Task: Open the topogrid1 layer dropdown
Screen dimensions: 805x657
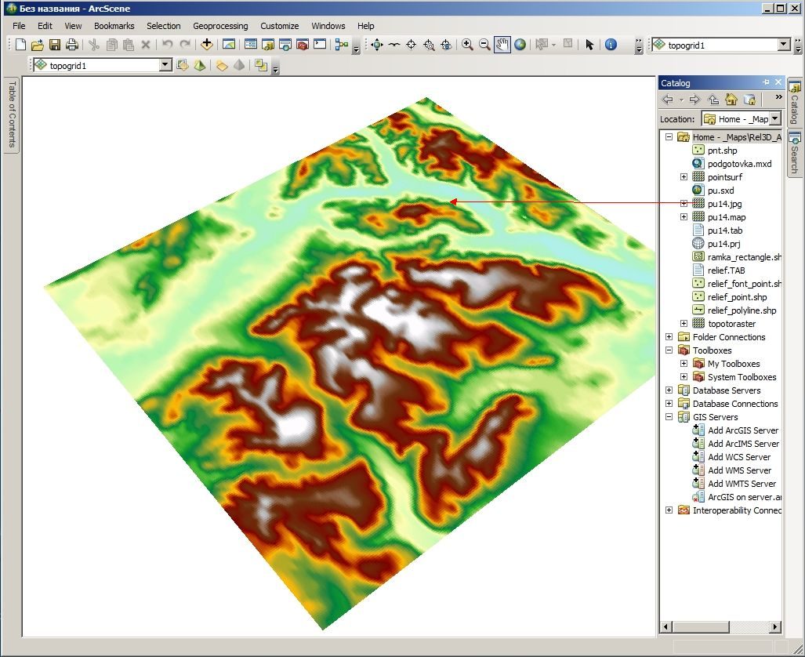Action: 165,65
